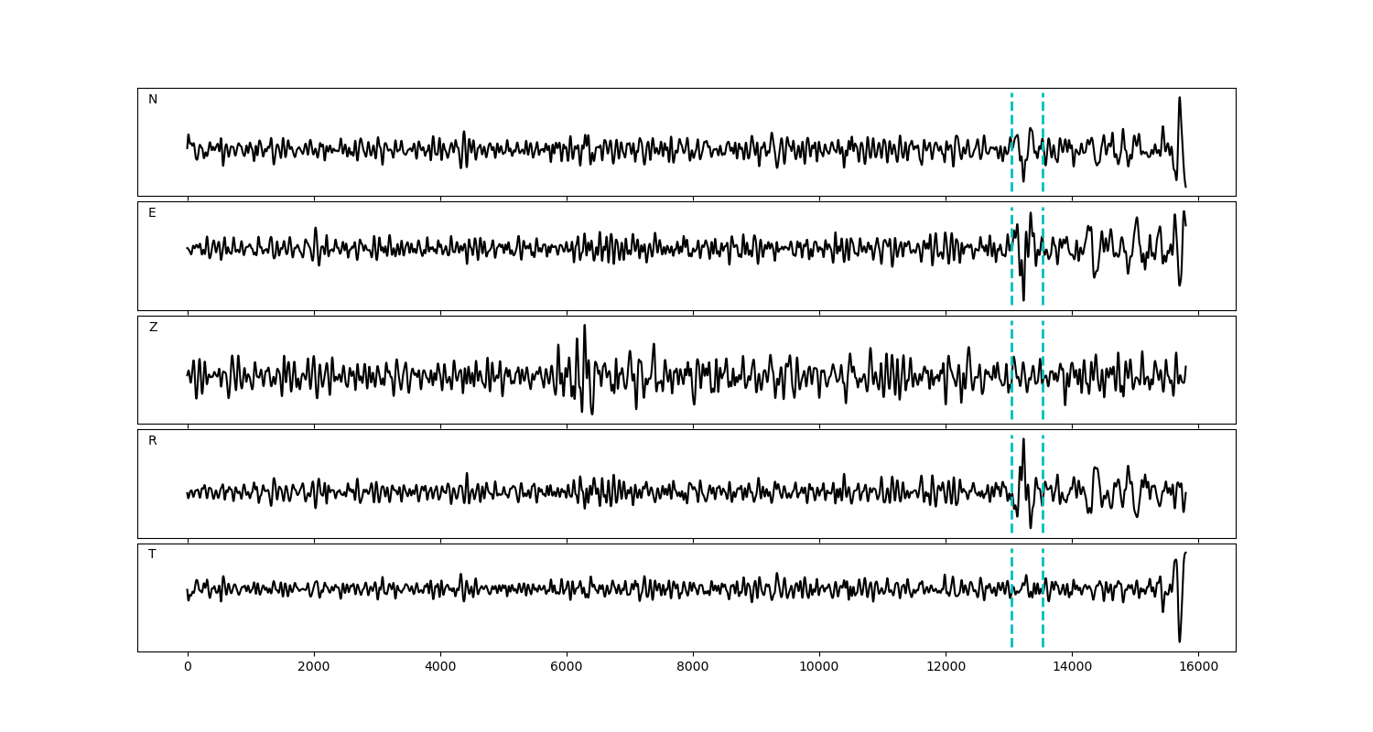This screenshot has height=732, width=1373.
Task: Click the E panel label
Action: click(152, 213)
